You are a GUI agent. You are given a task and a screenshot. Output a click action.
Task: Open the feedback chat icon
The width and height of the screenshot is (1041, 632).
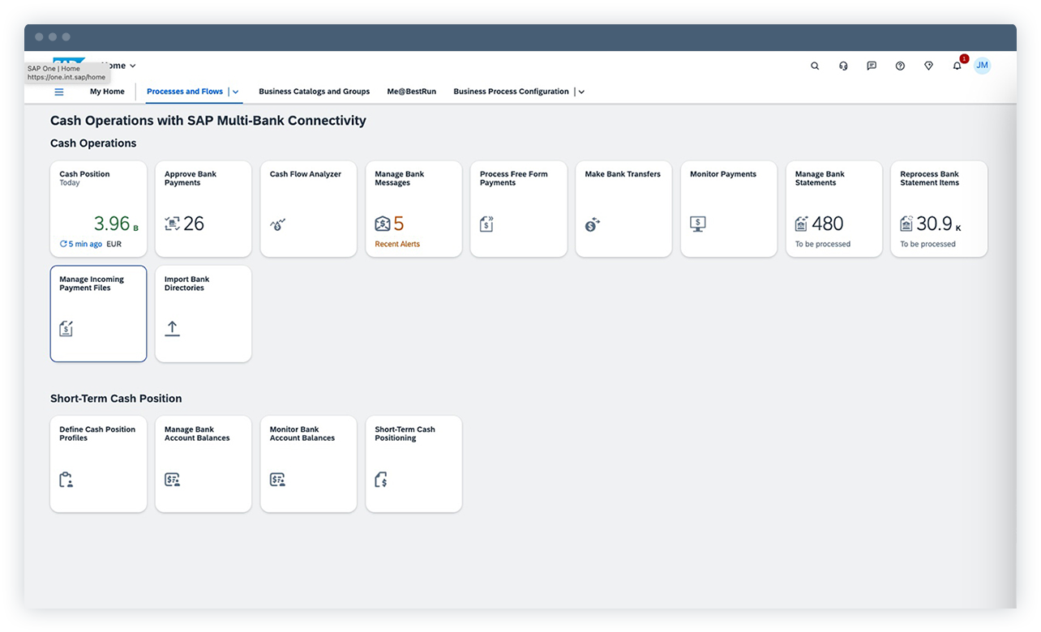click(x=872, y=66)
